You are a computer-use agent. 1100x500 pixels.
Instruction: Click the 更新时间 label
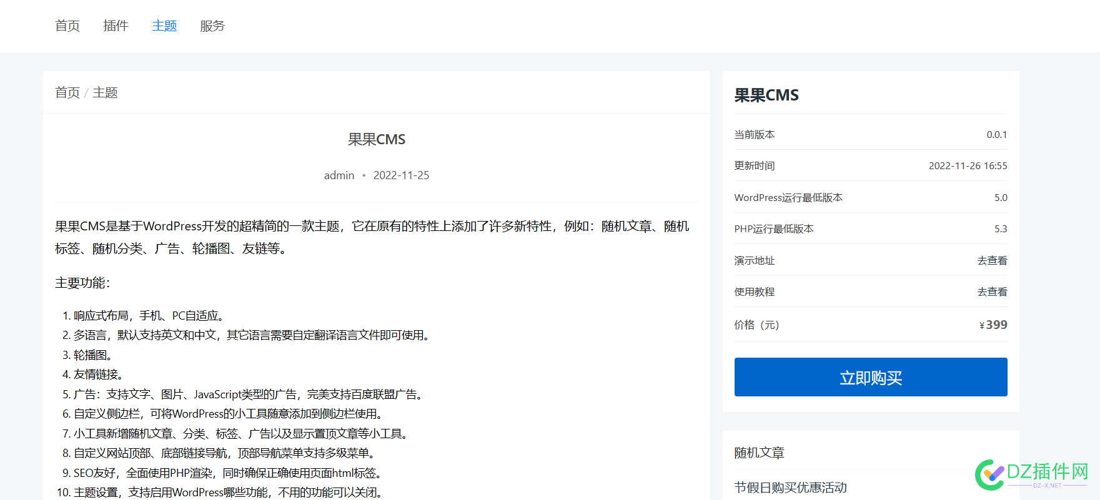(755, 165)
